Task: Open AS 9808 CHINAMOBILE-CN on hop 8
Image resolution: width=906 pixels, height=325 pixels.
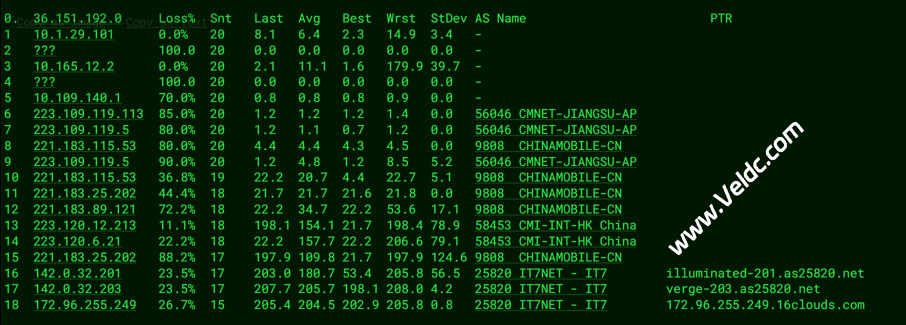Action: [x=548, y=146]
